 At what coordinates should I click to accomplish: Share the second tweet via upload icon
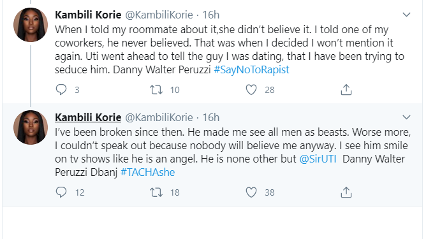click(346, 192)
